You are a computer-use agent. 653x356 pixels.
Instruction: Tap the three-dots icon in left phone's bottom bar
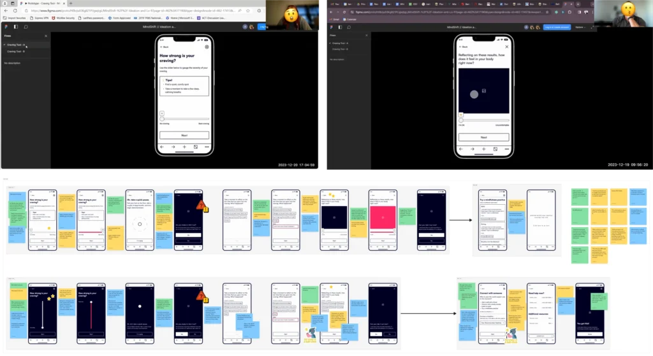coord(207,147)
